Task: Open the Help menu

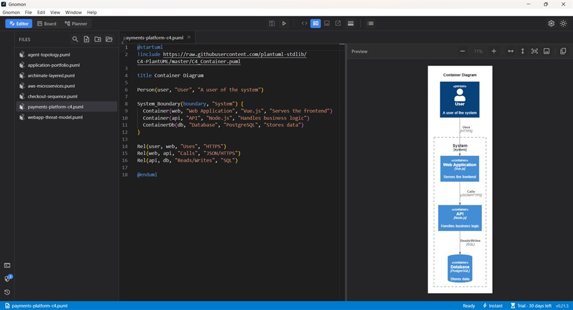Action: tap(92, 13)
